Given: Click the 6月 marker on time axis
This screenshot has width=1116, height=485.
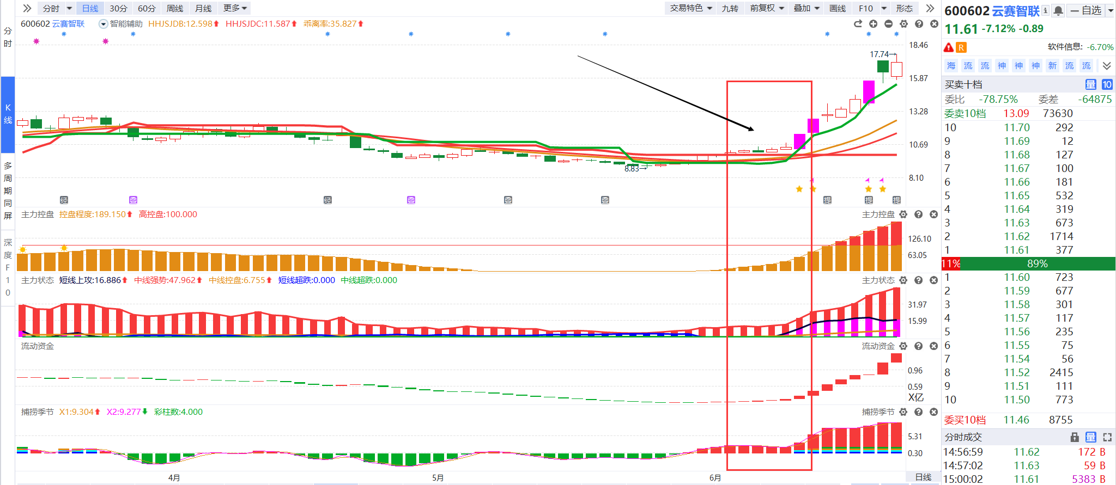Looking at the screenshot, I should coord(715,478).
